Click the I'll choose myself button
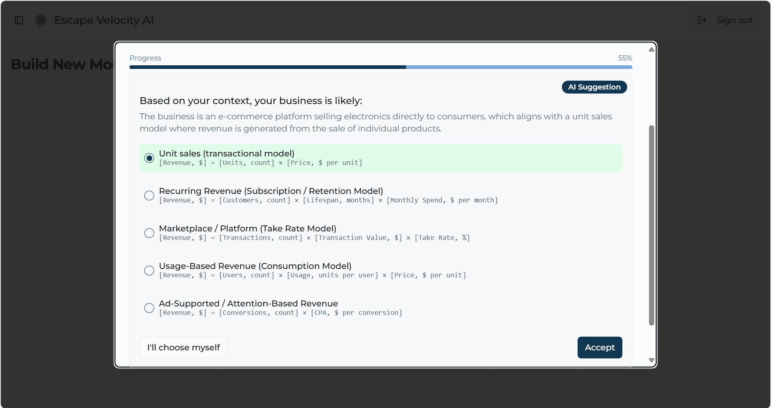This screenshot has height=408, width=772. click(x=184, y=348)
